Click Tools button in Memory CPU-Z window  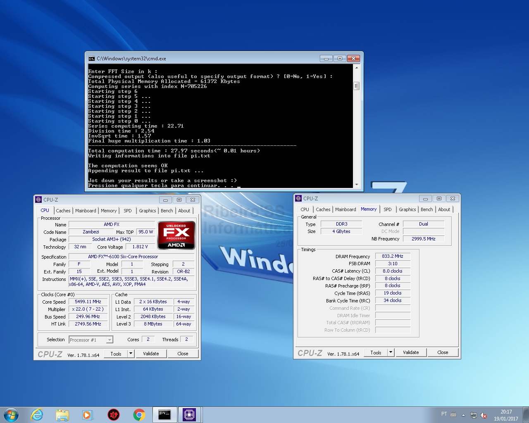coord(376,352)
